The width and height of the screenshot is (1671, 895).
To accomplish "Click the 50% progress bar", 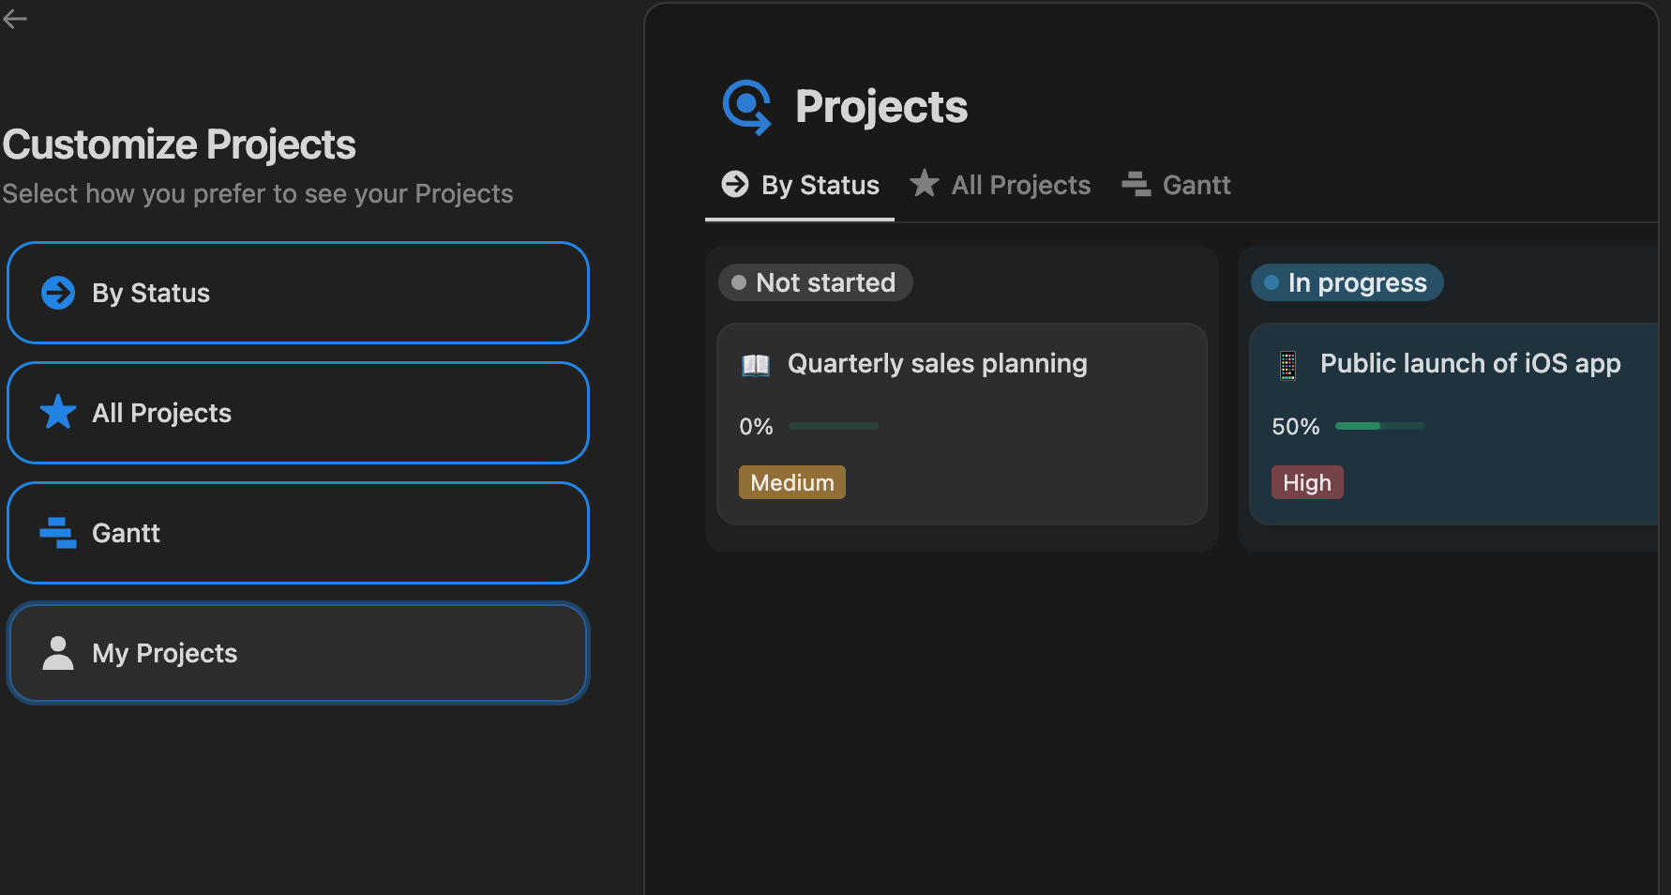I will pos(1379,426).
